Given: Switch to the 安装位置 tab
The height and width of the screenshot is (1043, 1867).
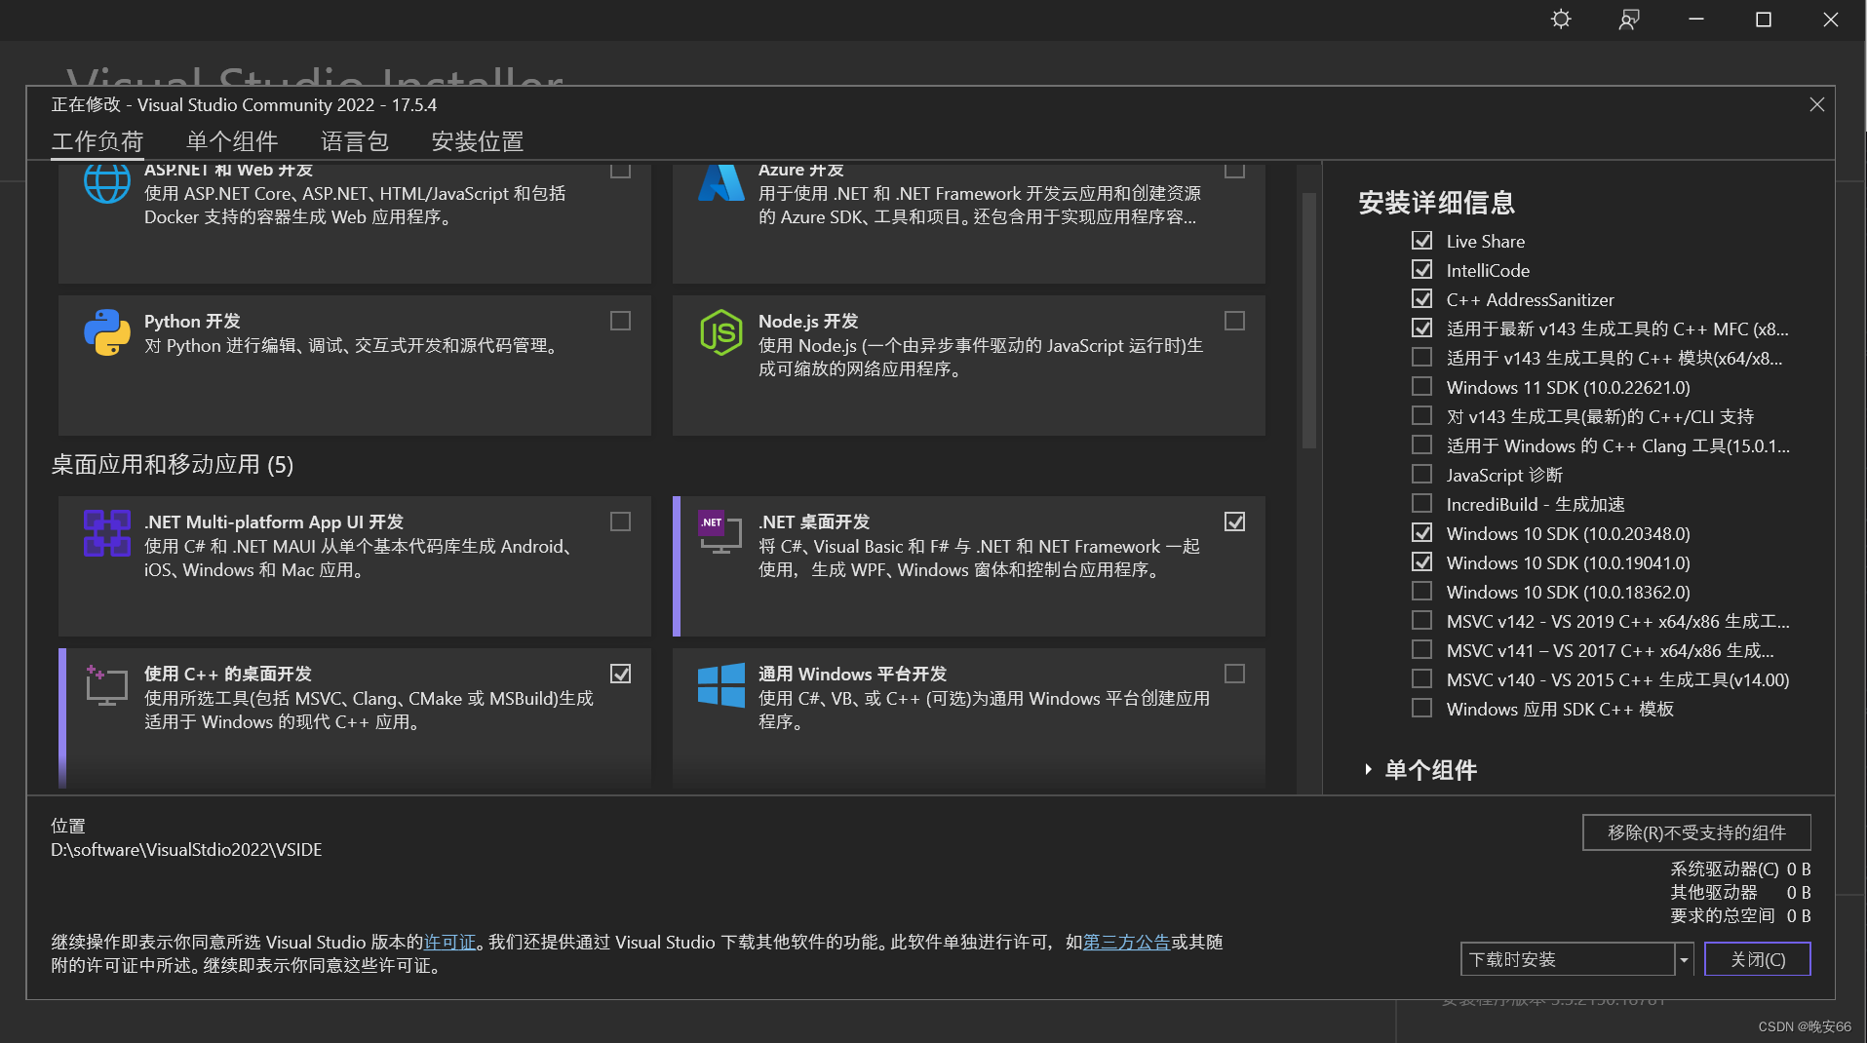Looking at the screenshot, I should [477, 140].
